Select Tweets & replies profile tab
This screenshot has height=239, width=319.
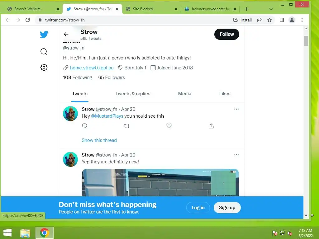pyautogui.click(x=133, y=94)
